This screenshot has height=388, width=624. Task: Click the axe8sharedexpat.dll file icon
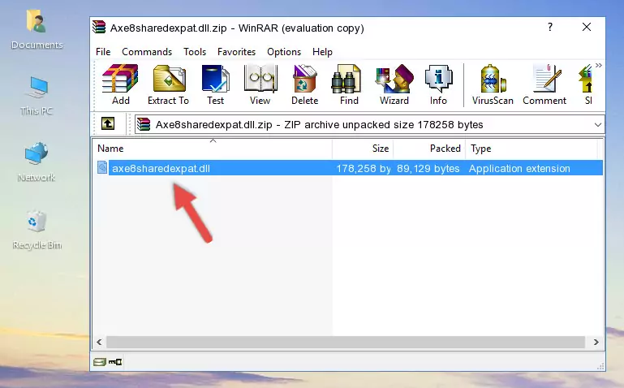[102, 167]
